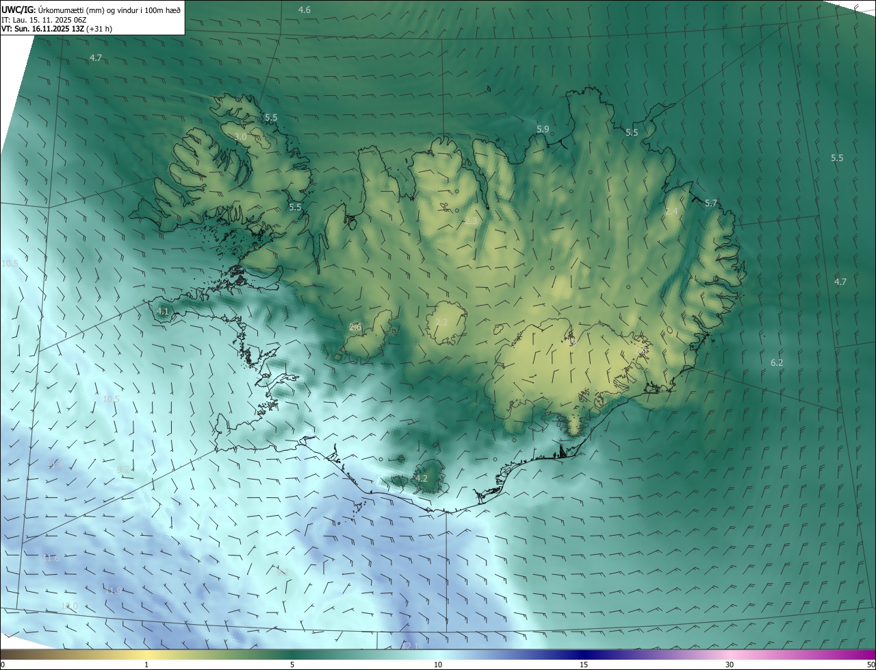Image resolution: width=876 pixels, height=670 pixels.
Task: Click the 2.3 value label in the north
Action: [x=471, y=221]
